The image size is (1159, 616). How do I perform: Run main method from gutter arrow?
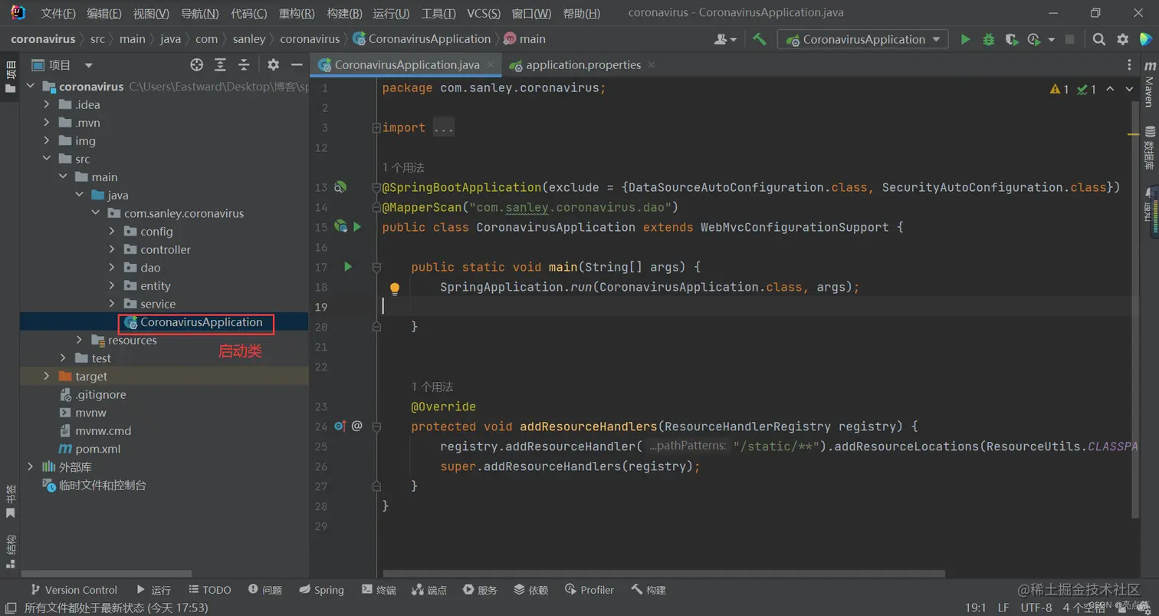click(x=348, y=267)
